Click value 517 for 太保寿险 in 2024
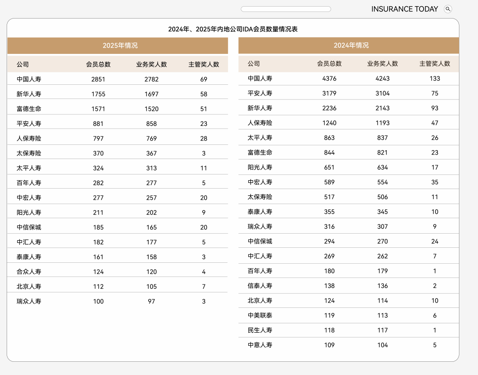 point(329,197)
